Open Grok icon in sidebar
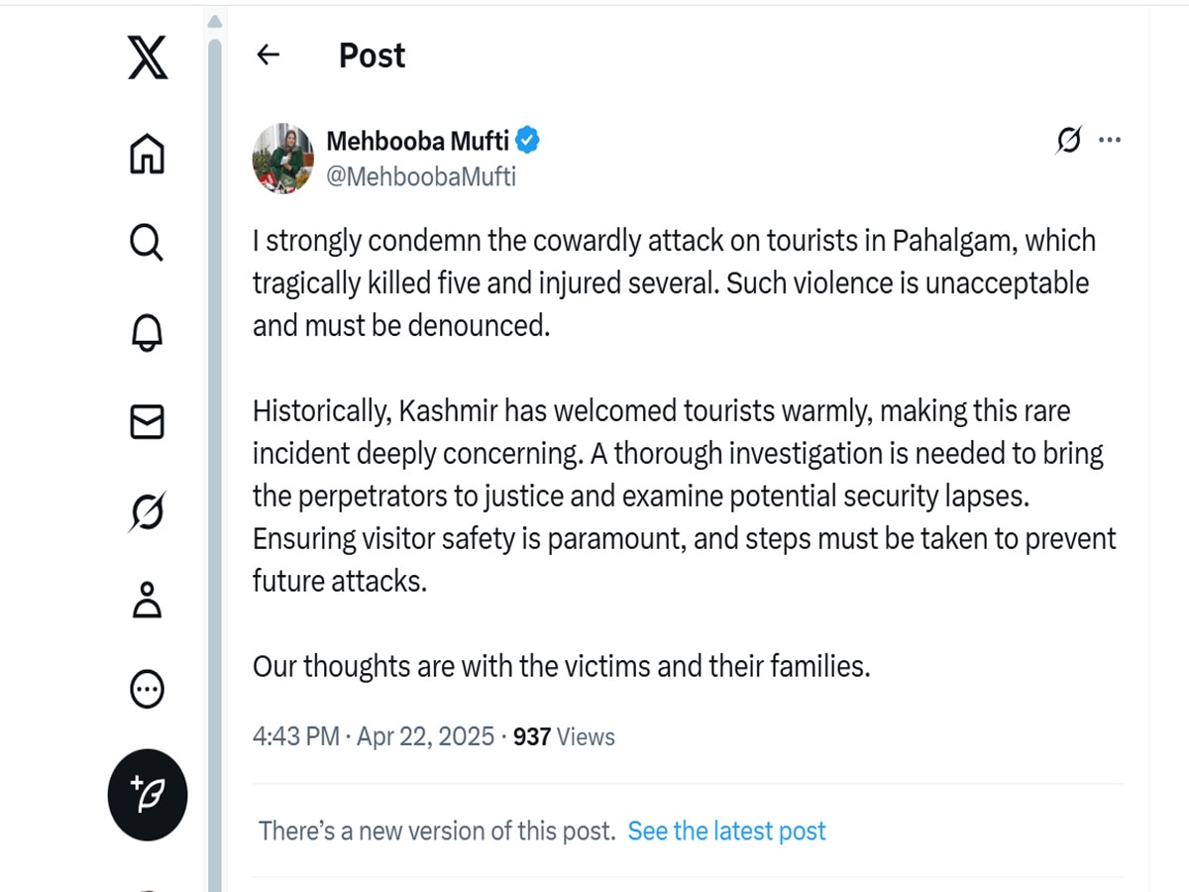Screen dimensions: 1189x892 click(x=147, y=511)
